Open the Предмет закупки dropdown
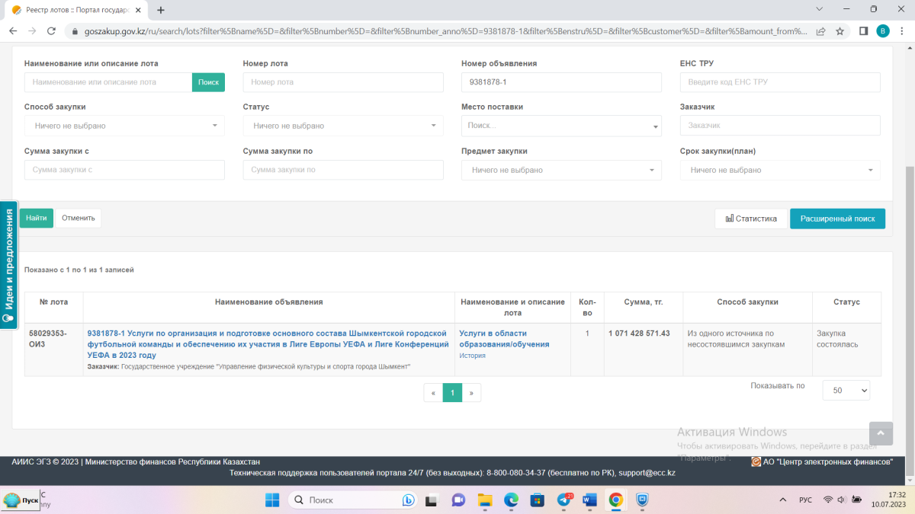 tap(561, 171)
